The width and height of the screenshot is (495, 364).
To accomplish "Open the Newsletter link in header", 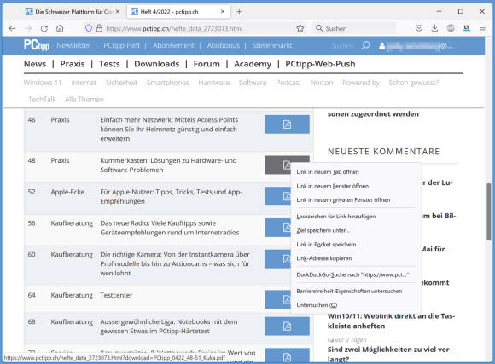I will click(73, 45).
